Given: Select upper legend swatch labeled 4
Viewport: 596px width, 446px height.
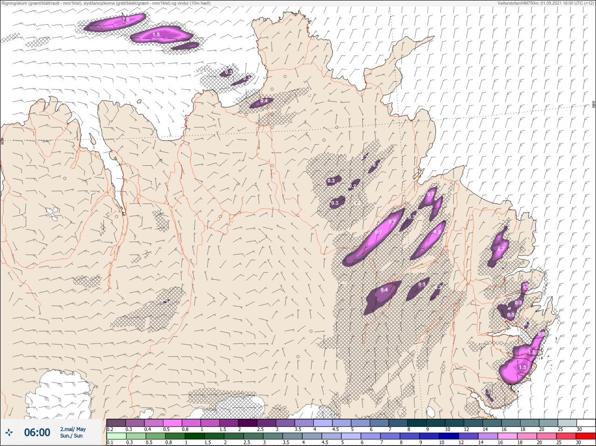Looking at the screenshot, I should coord(323,423).
